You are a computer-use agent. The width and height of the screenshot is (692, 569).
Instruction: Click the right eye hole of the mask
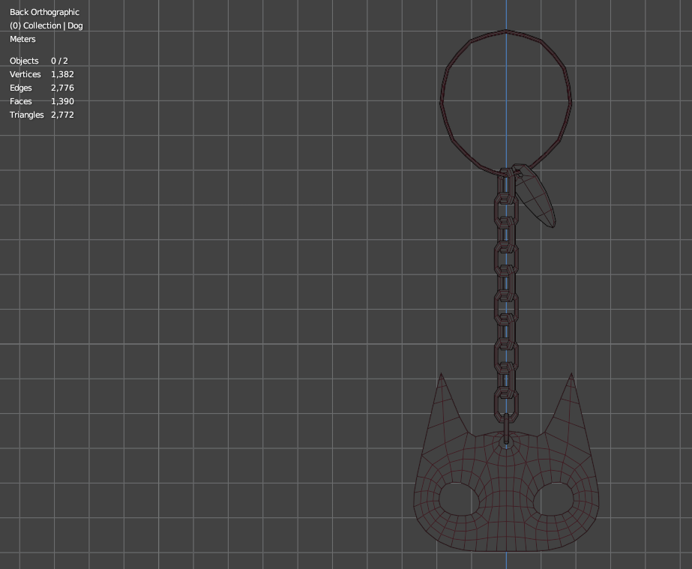[x=553, y=499]
